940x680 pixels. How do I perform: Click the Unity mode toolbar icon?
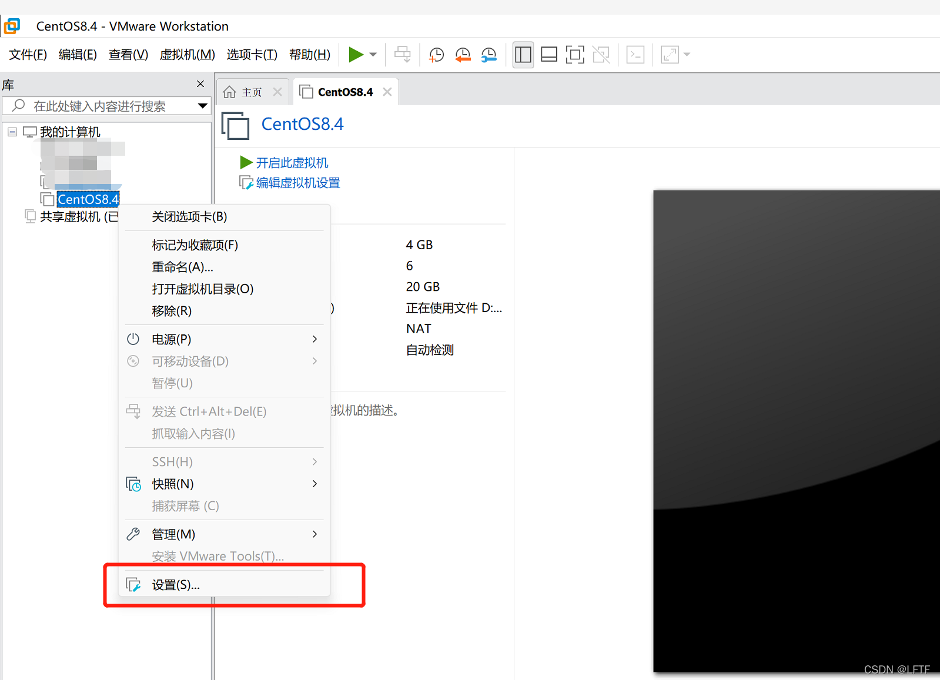601,55
